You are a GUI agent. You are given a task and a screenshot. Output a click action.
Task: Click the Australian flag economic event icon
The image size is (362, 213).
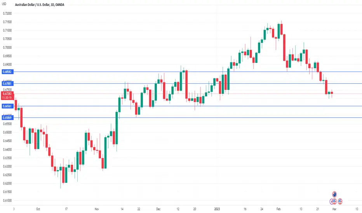pyautogui.click(x=334, y=194)
